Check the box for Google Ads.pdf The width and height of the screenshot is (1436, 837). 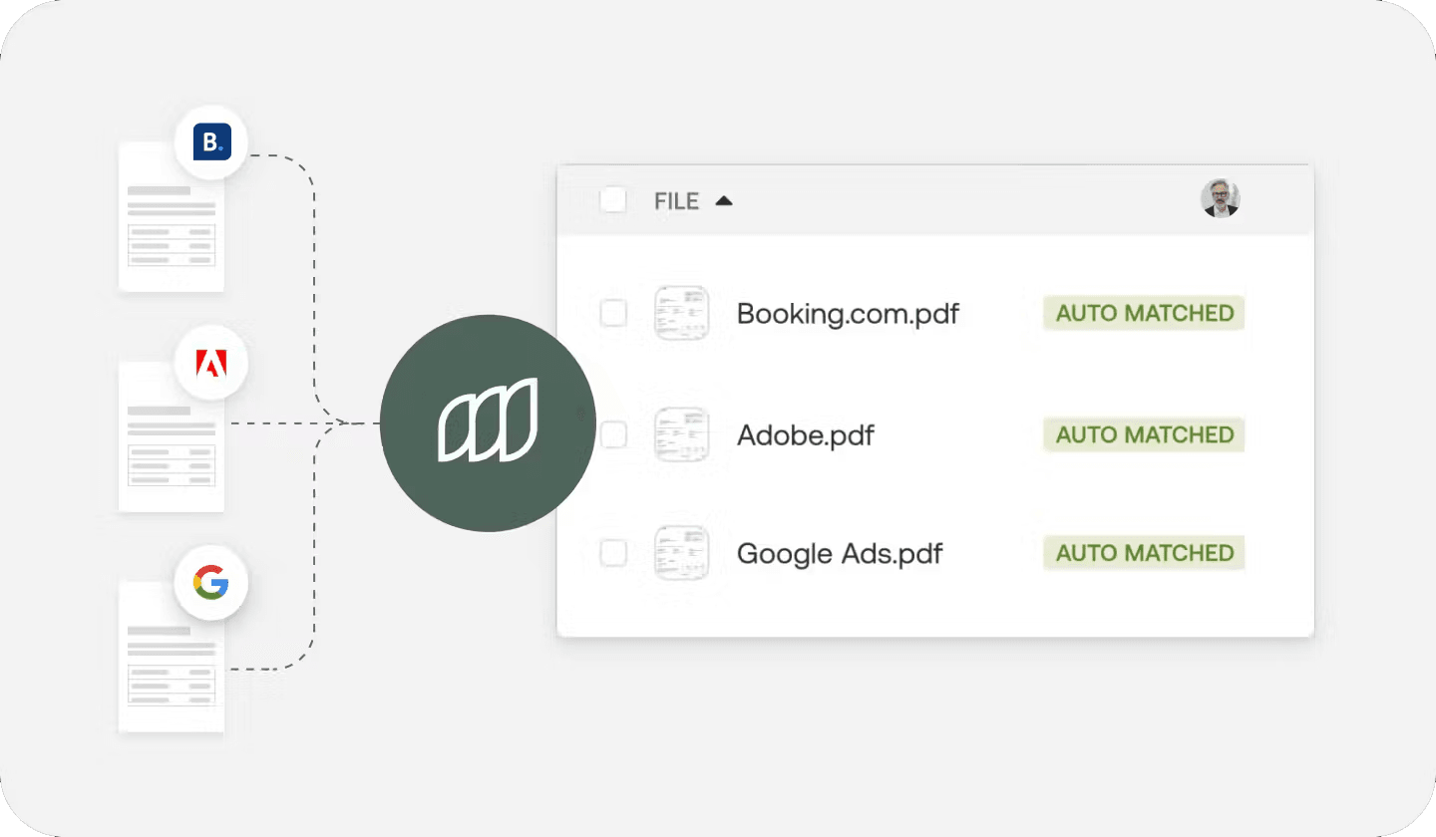pos(613,553)
